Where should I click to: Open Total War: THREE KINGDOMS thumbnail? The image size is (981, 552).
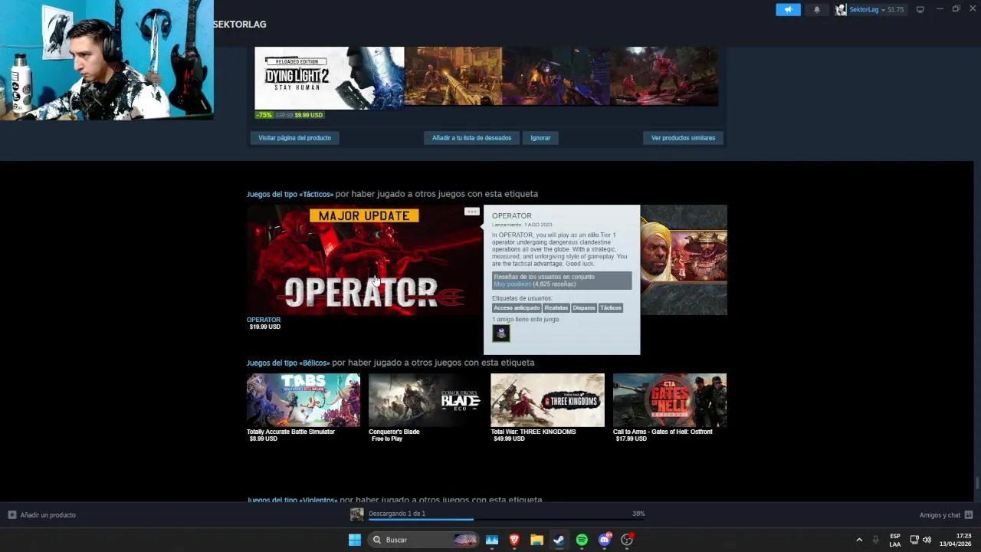point(547,400)
